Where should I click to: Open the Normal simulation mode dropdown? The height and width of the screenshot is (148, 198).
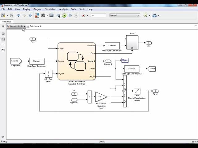(125, 15)
